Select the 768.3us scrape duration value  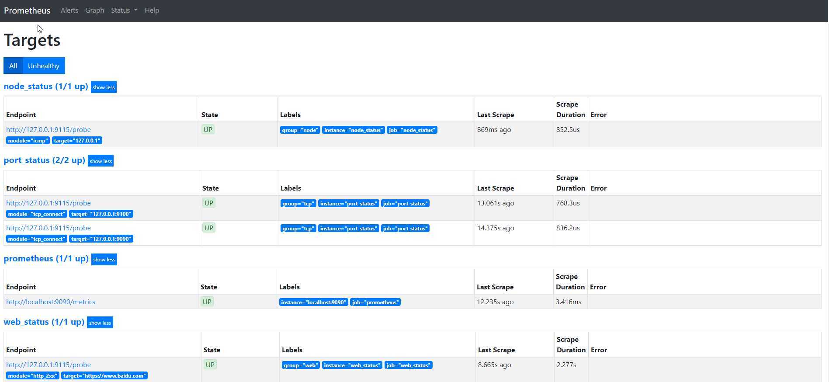click(568, 203)
